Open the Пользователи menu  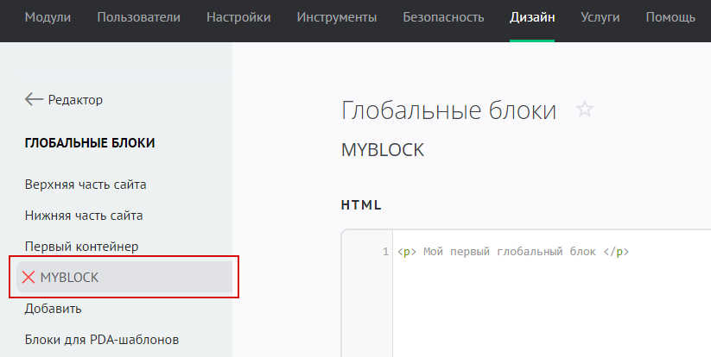coord(138,17)
